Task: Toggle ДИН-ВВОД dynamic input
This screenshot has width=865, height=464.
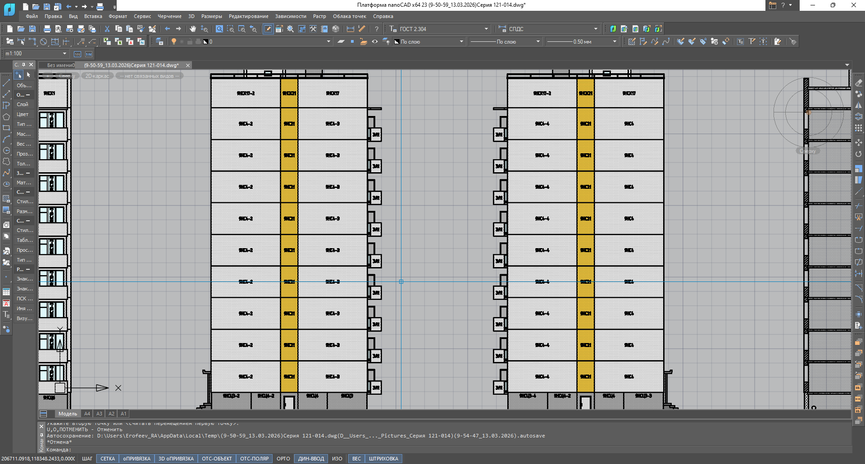Action: [311, 459]
